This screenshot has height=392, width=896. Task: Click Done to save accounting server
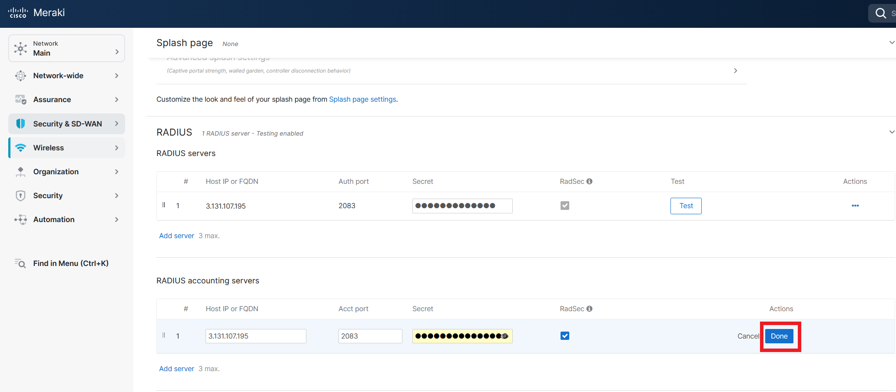779,336
